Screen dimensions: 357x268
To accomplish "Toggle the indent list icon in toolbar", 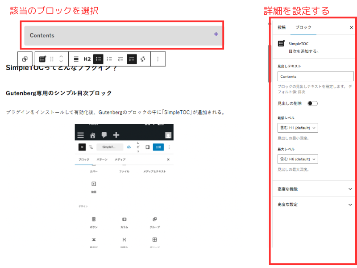I will point(132,59).
